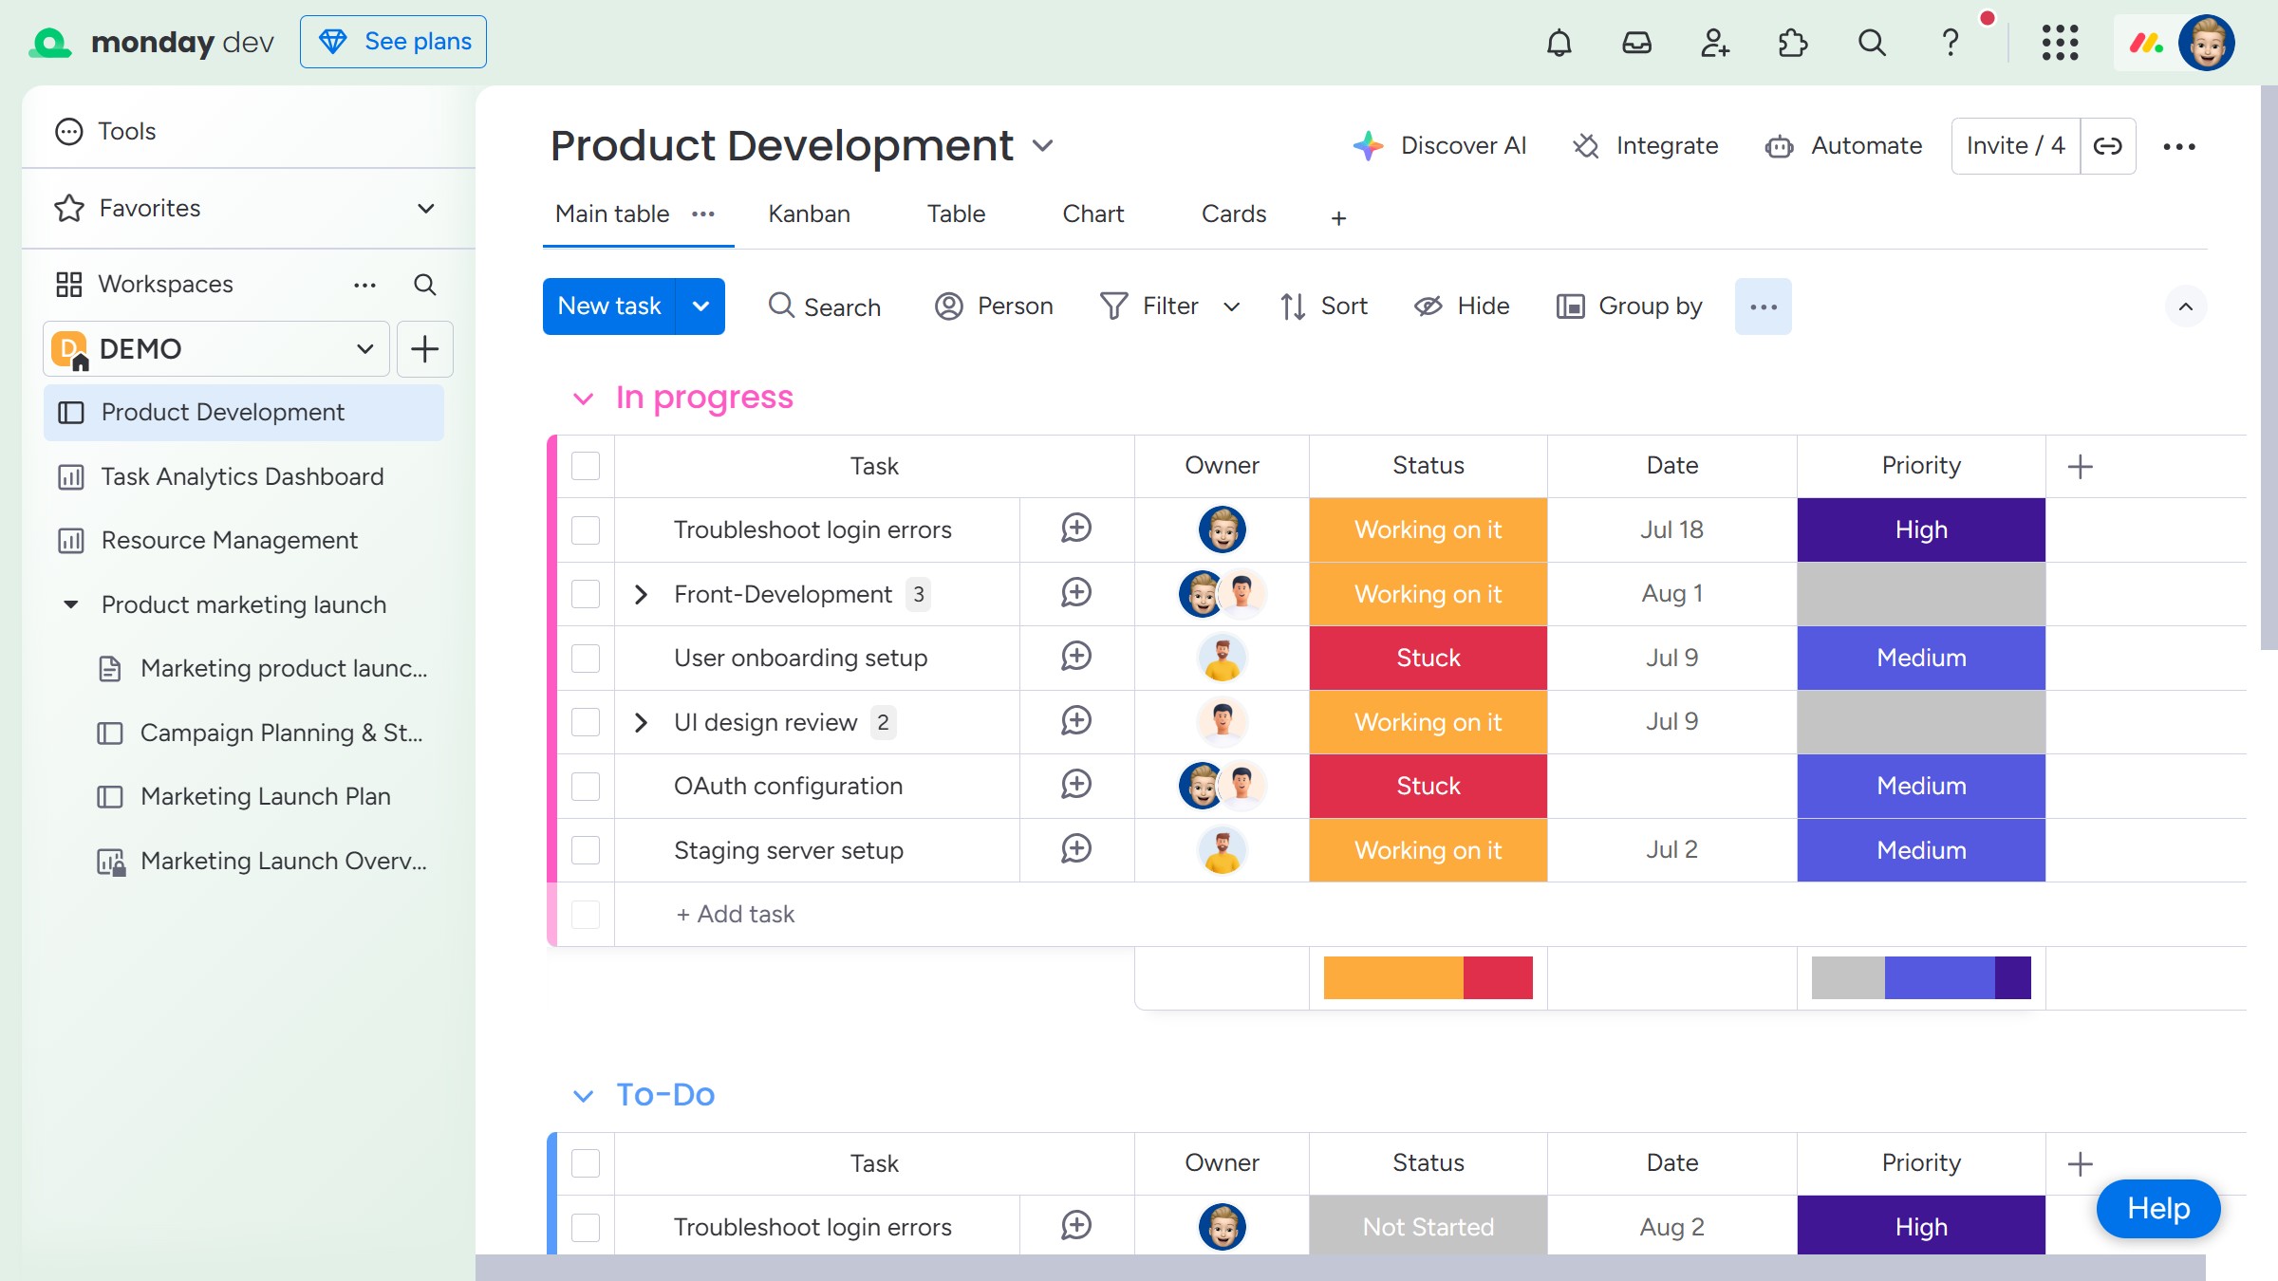Switch to the Table view tab
Viewport: 2278px width, 1281px height.
tap(956, 214)
